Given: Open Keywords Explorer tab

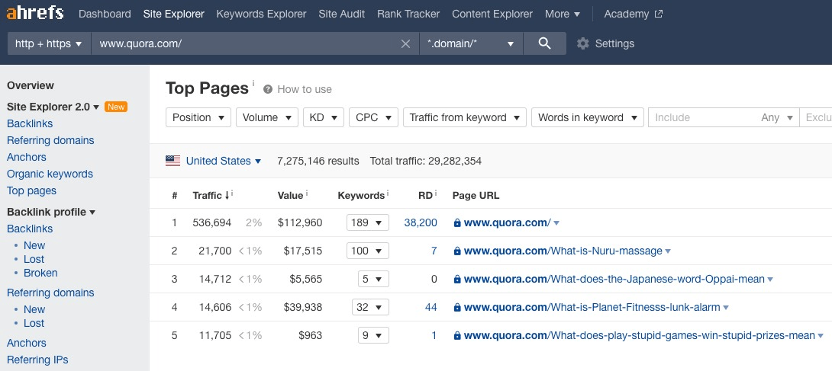Looking at the screenshot, I should tap(261, 14).
